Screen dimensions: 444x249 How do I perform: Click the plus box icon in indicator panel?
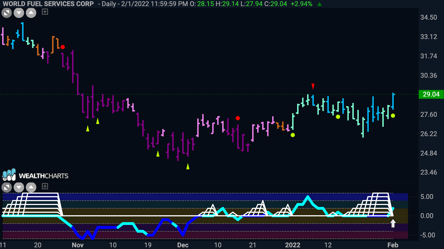[x=45, y=186]
